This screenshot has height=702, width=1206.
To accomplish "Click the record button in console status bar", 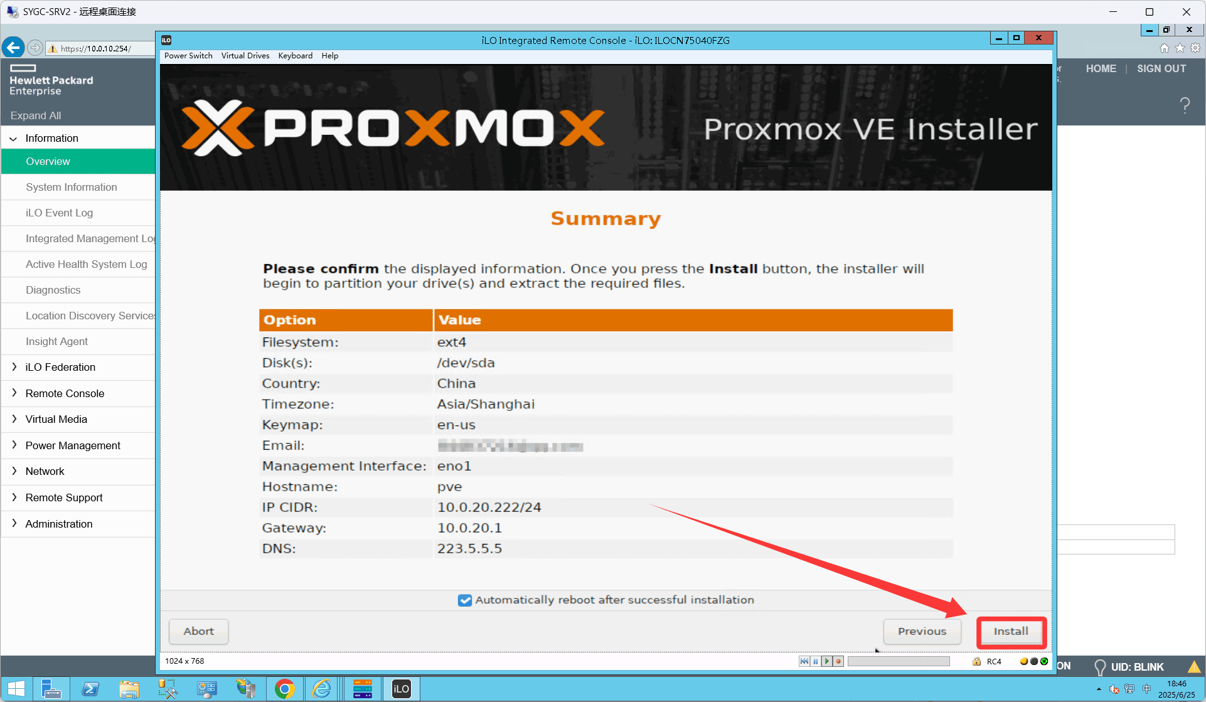I will pyautogui.click(x=838, y=661).
